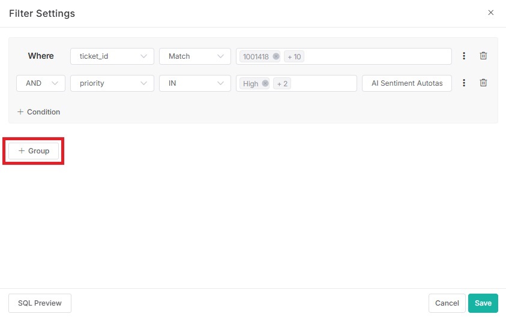The width and height of the screenshot is (506, 317).
Task: Add a new filter Group
Action: (34, 151)
